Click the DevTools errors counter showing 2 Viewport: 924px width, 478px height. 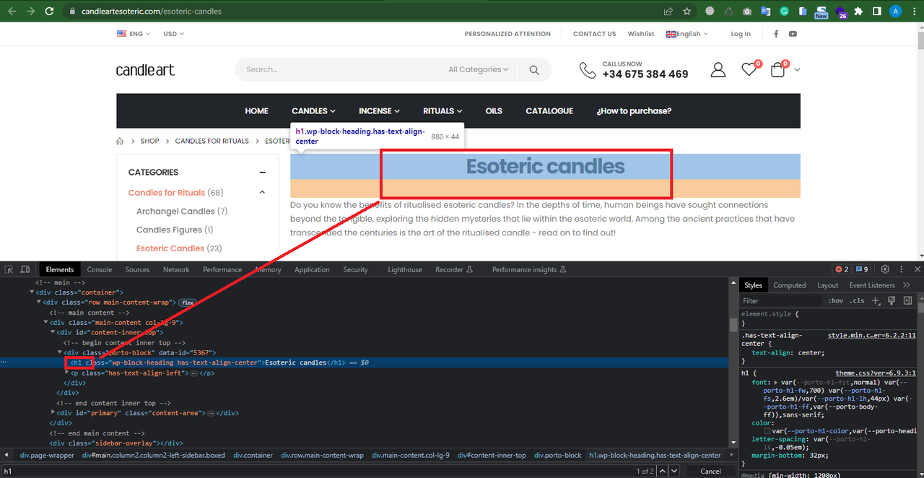coord(842,269)
